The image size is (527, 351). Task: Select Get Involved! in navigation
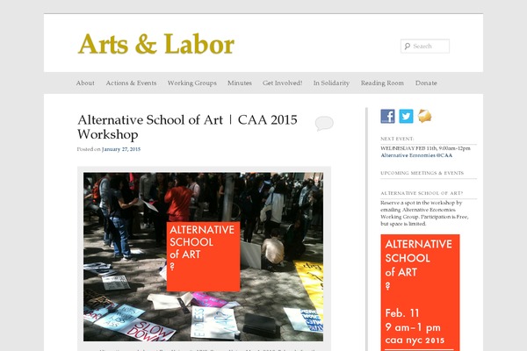[x=282, y=83]
